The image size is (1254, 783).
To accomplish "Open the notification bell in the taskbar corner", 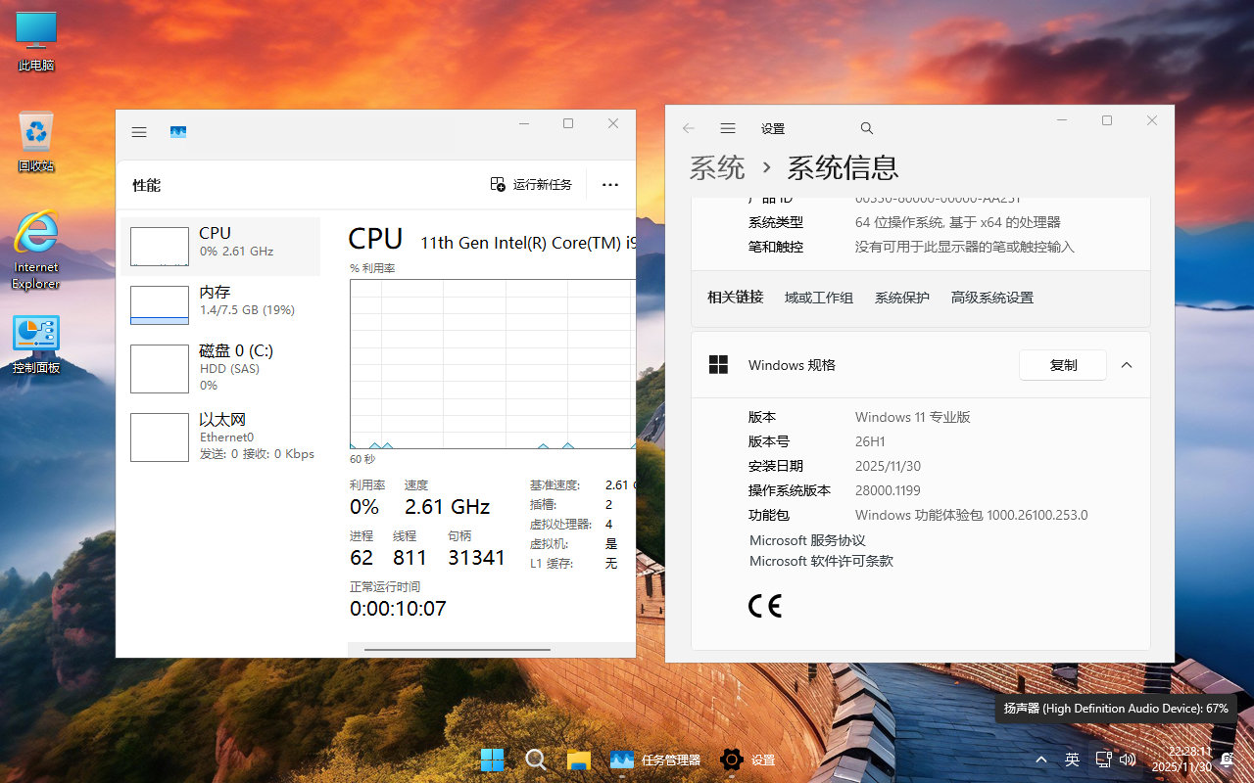I will tap(1229, 759).
